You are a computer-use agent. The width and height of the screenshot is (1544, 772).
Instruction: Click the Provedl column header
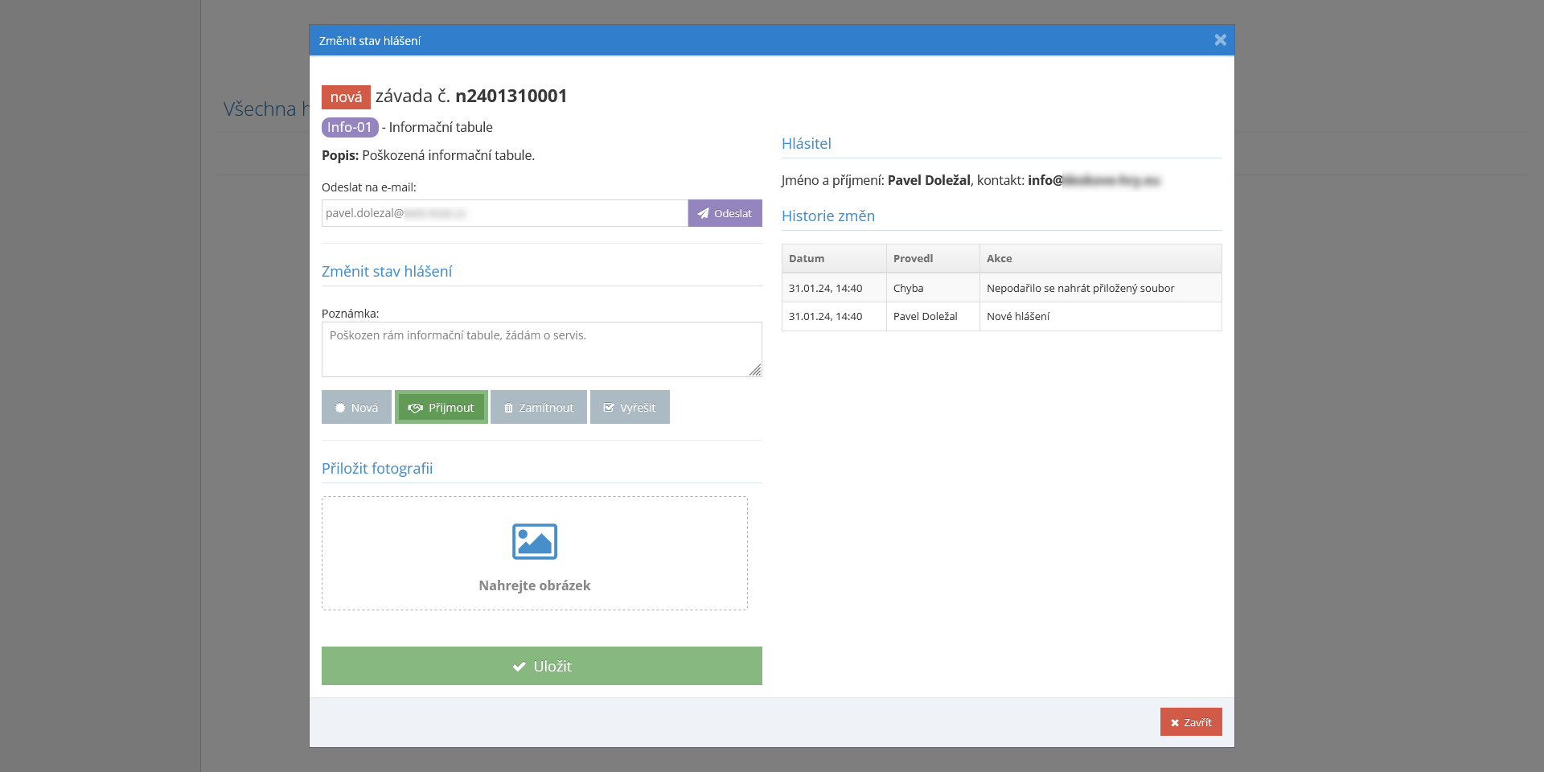click(x=913, y=258)
